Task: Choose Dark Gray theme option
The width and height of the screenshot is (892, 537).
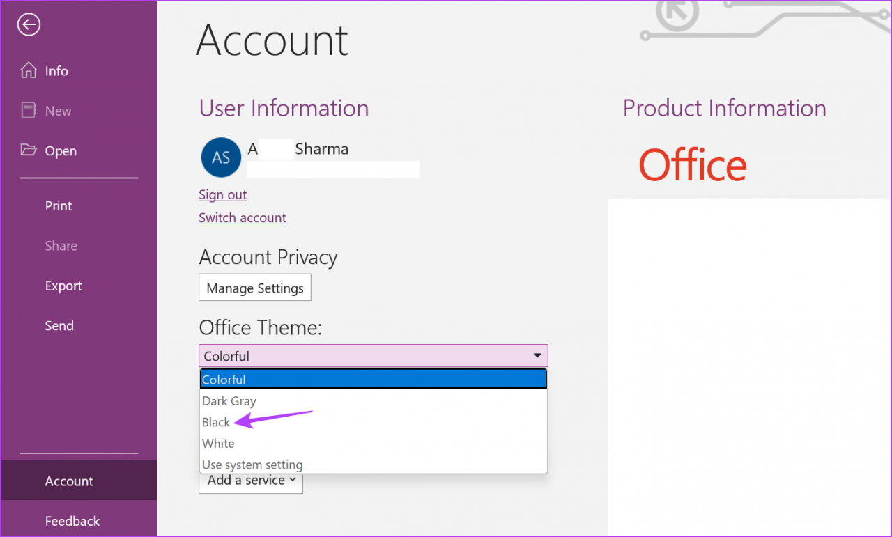Action: (229, 401)
